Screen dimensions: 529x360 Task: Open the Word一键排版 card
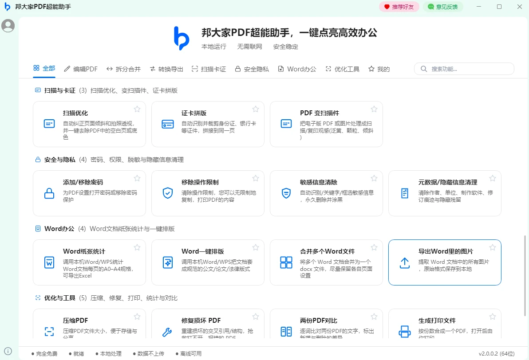[x=208, y=262]
